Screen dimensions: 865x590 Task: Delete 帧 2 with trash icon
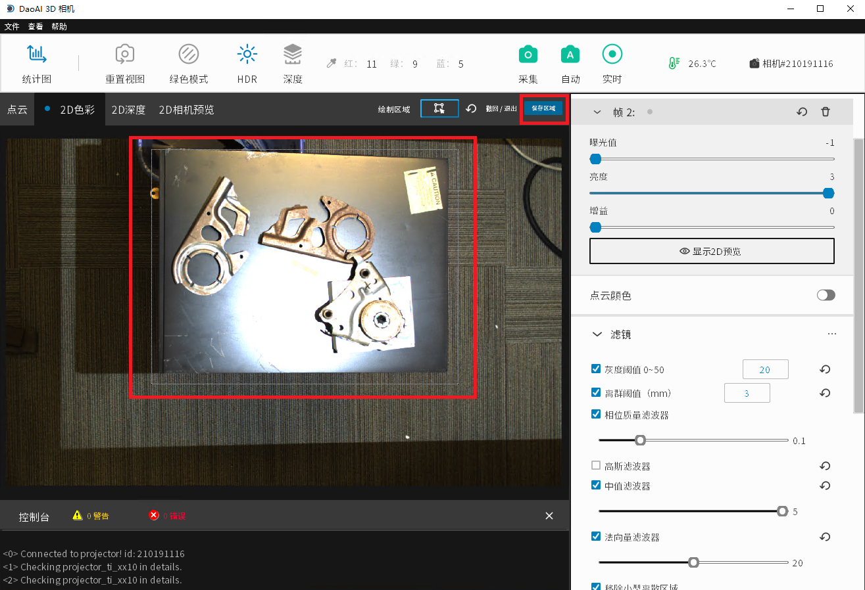pos(826,112)
